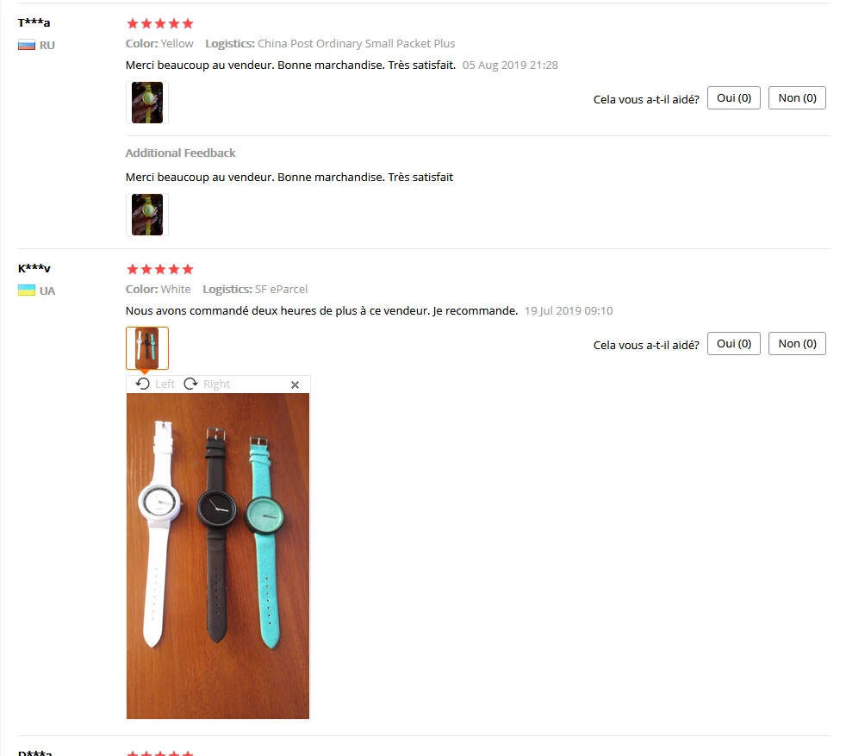The width and height of the screenshot is (846, 756).
Task: Click the Russia flag icon next to RU
Action: (27, 46)
